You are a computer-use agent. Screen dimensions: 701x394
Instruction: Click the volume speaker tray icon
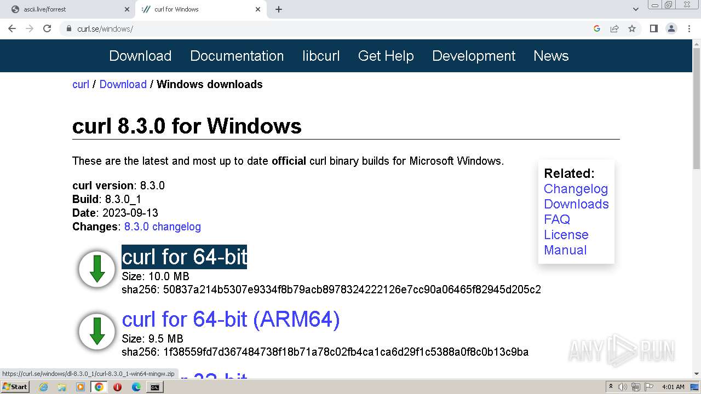[x=623, y=387]
